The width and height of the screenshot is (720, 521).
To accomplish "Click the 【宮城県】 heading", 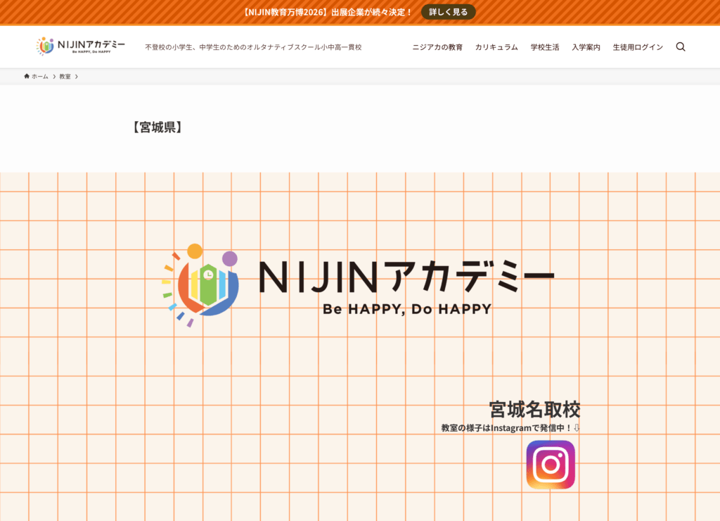I will [x=157, y=127].
